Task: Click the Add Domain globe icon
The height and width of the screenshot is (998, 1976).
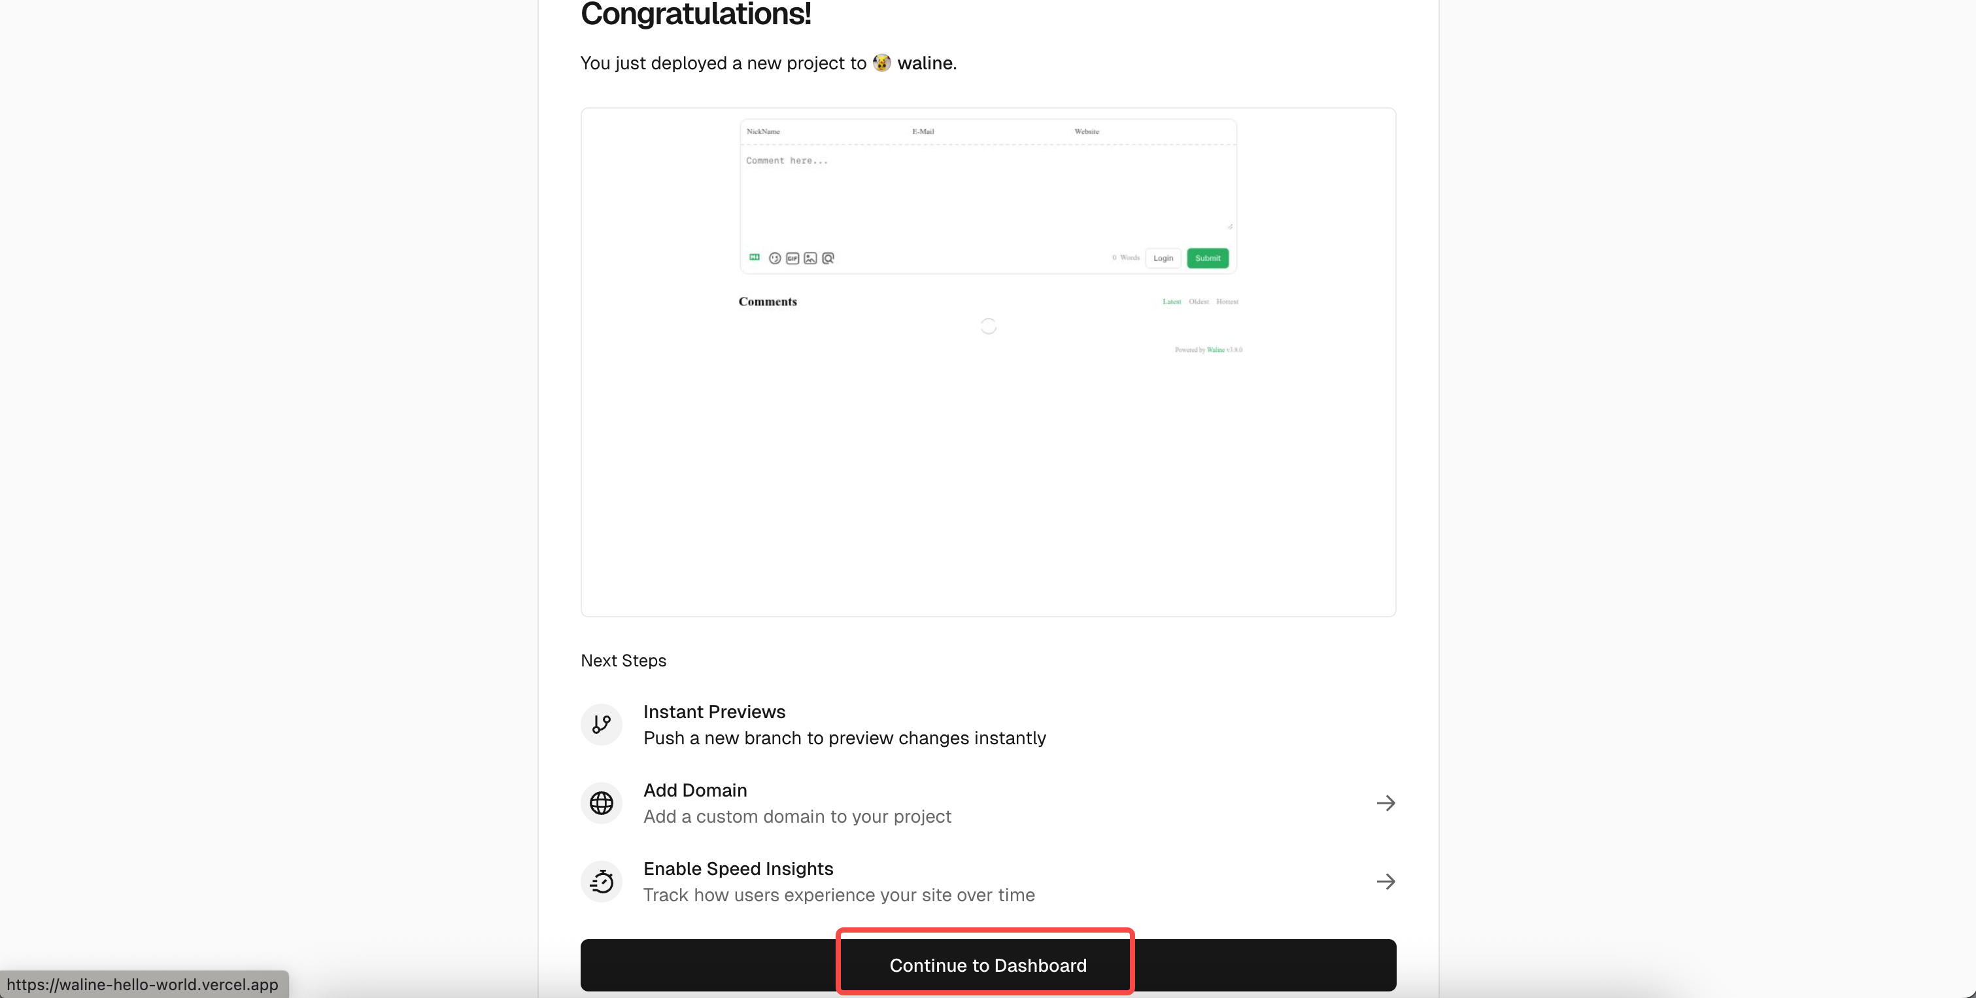Action: 602,803
